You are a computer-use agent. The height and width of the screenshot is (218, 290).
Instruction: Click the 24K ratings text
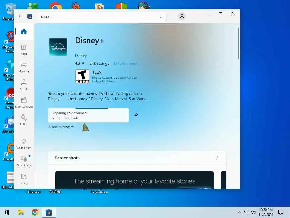[99, 63]
